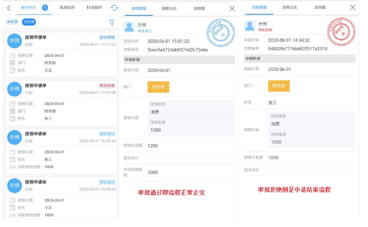
Task: Tap the user avatar in the approved detail panel
Action: 129,27
